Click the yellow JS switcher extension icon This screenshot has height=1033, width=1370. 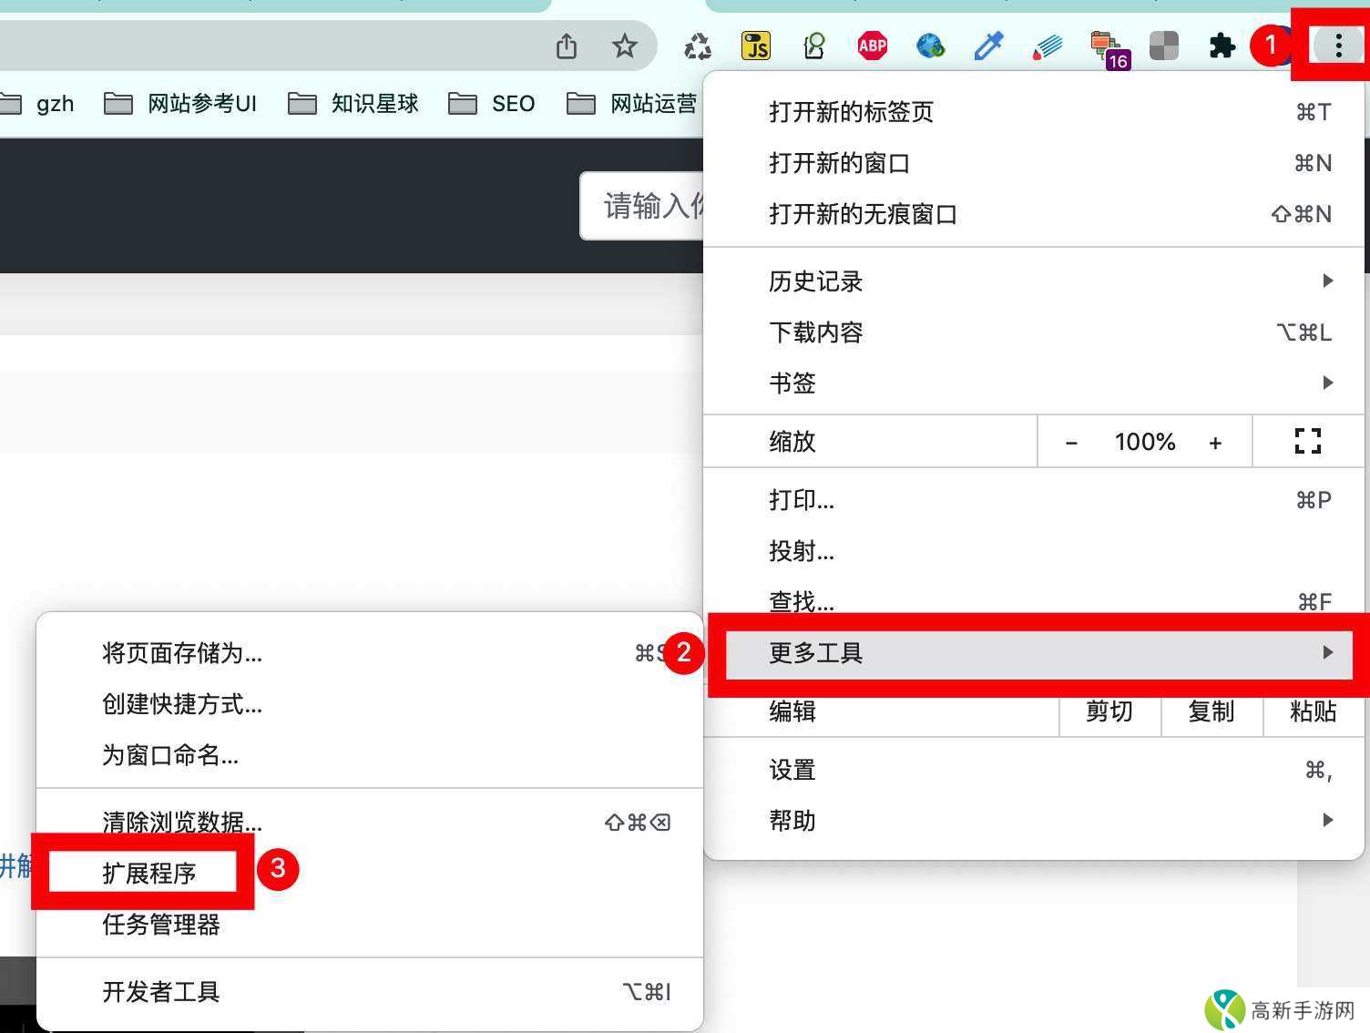(x=755, y=45)
